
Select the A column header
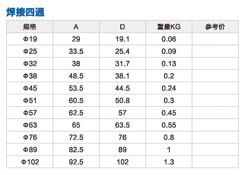pos(76,26)
